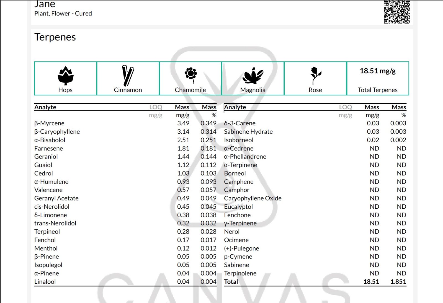Select the Geraniol analyte name
443x303 pixels.
pos(46,157)
